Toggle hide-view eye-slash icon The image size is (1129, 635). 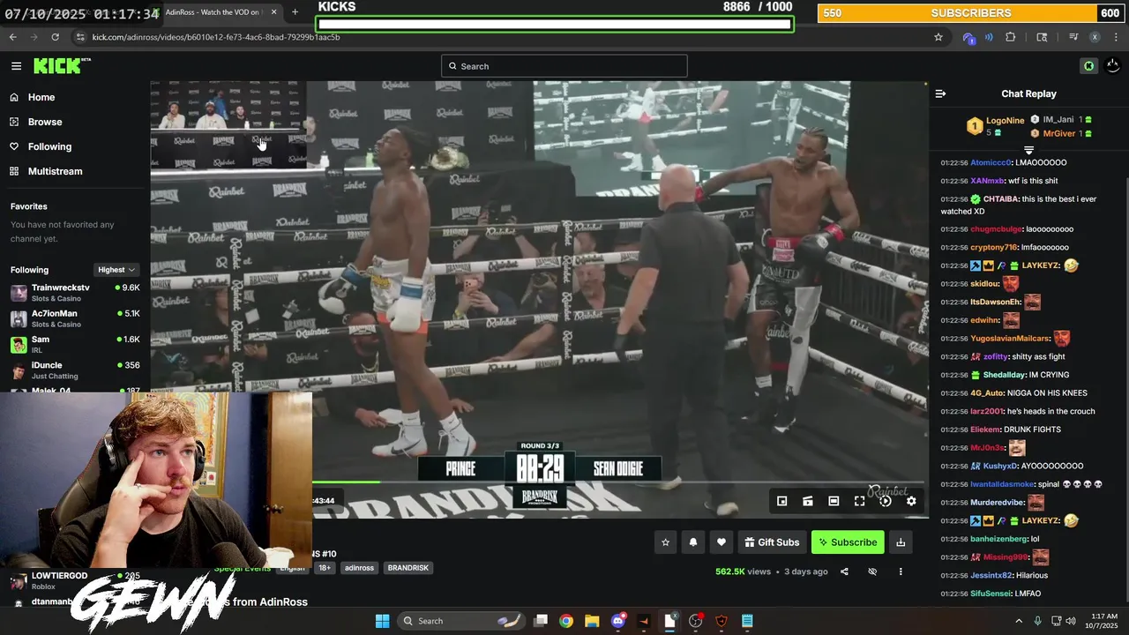[x=872, y=571]
